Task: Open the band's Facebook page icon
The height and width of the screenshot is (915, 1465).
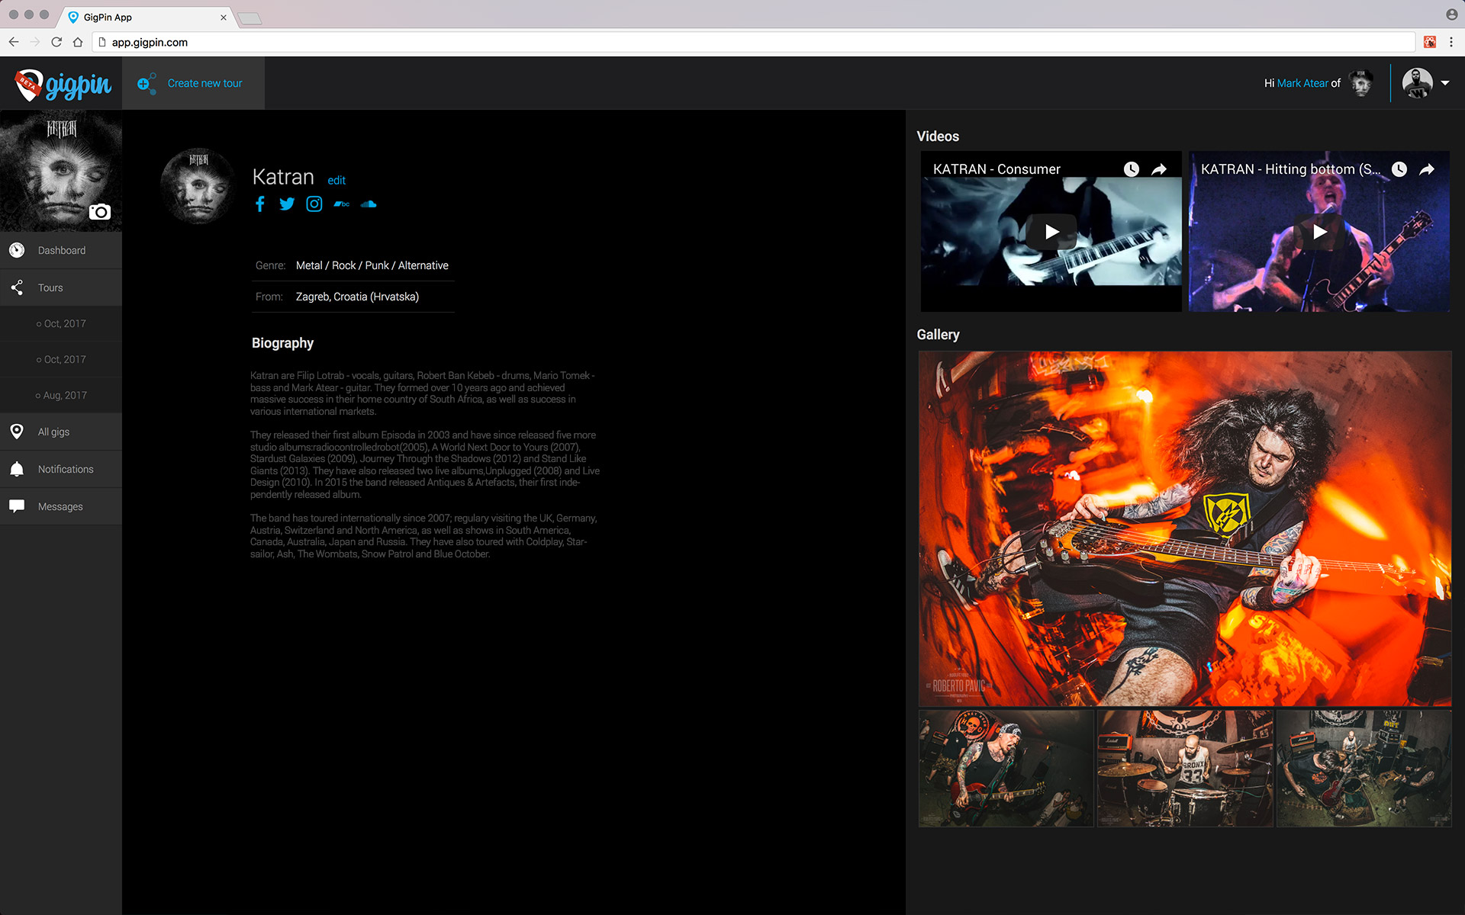Action: point(260,204)
